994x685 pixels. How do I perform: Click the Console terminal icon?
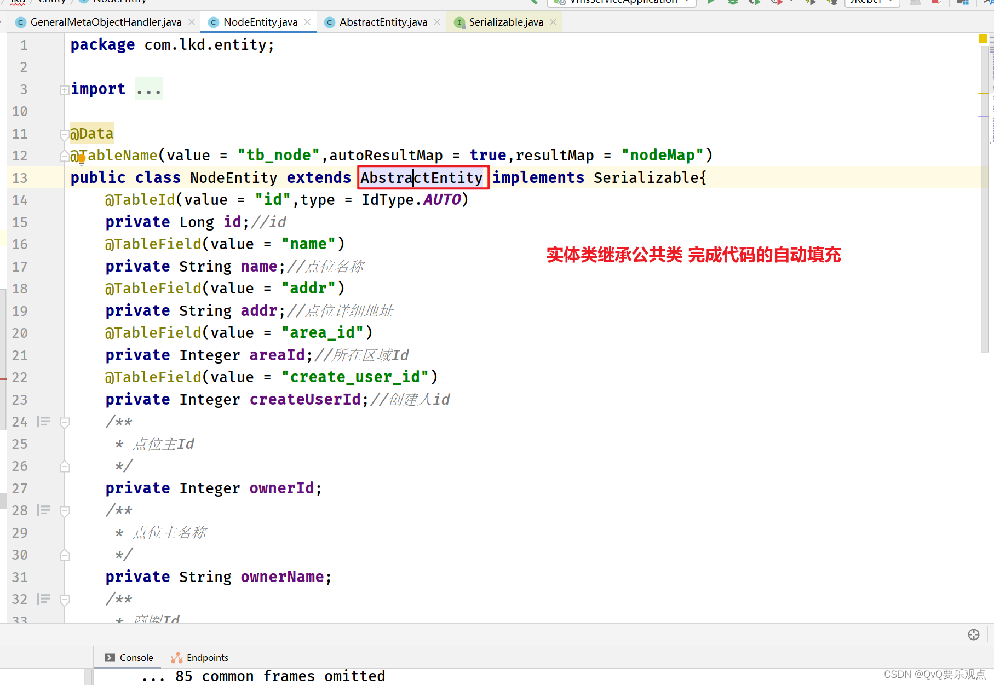coord(110,658)
